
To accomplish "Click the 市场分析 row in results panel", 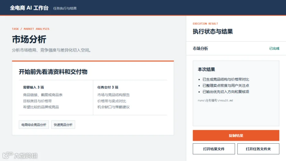I will click(x=236, y=48).
